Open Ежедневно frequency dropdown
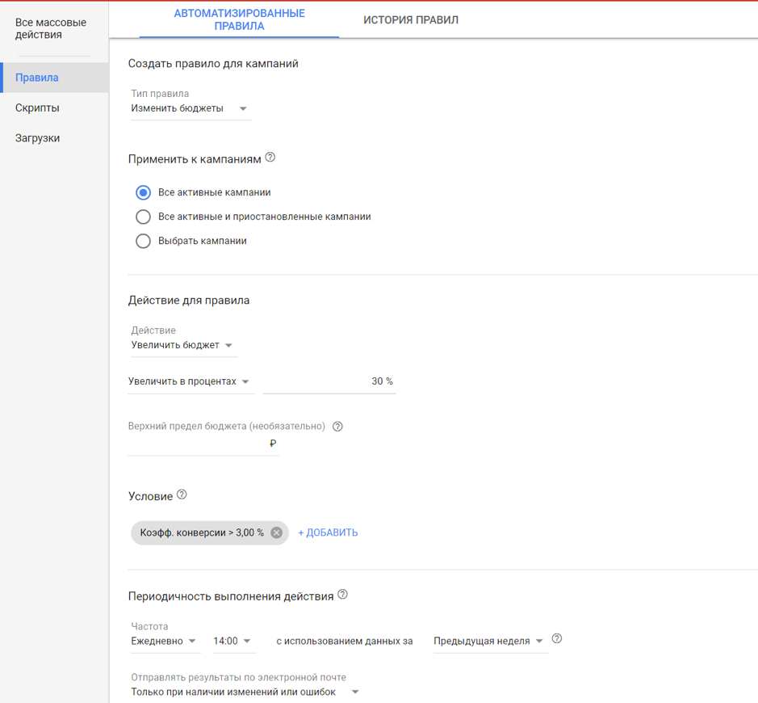The width and height of the screenshot is (758, 703). 165,641
